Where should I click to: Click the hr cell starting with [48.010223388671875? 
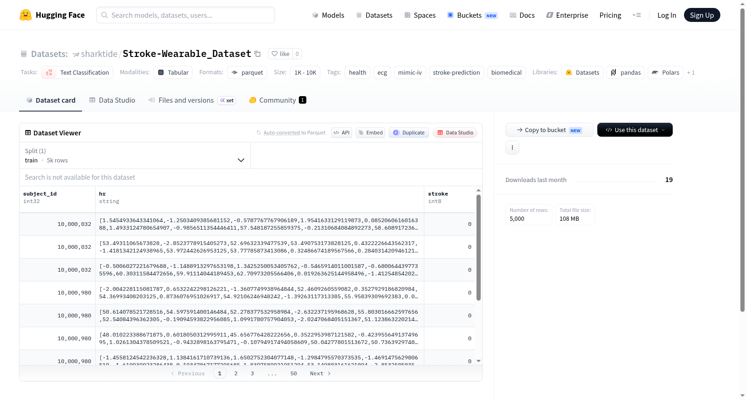click(x=260, y=338)
